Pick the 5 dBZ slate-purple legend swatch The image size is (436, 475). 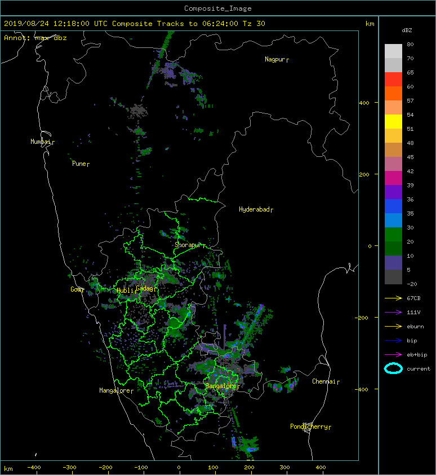393,262
